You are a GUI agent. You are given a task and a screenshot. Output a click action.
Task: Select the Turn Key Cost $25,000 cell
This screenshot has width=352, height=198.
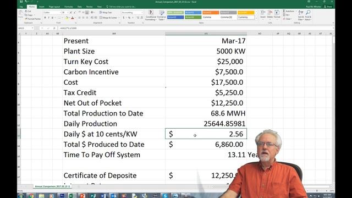[x=206, y=62]
